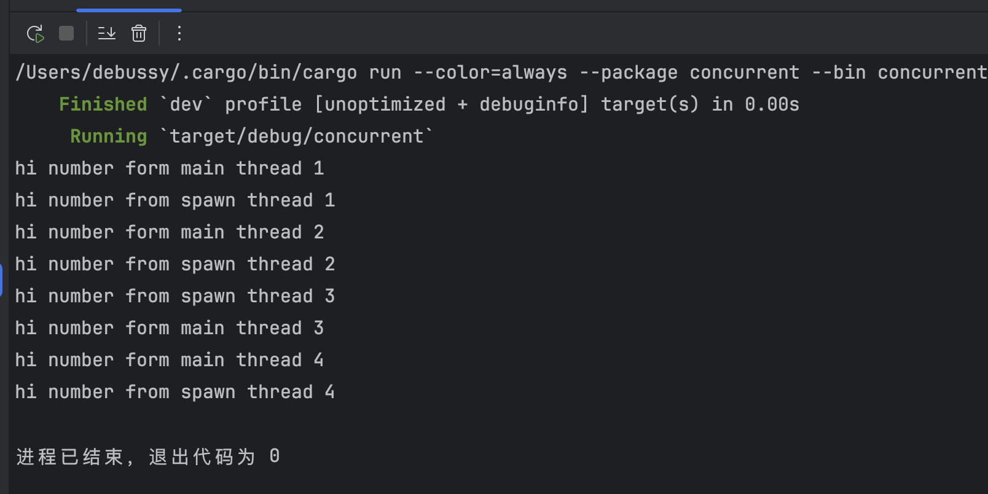Screen dimensions: 988x494
Task: Open the three-dot more options menu
Action: tap(179, 33)
